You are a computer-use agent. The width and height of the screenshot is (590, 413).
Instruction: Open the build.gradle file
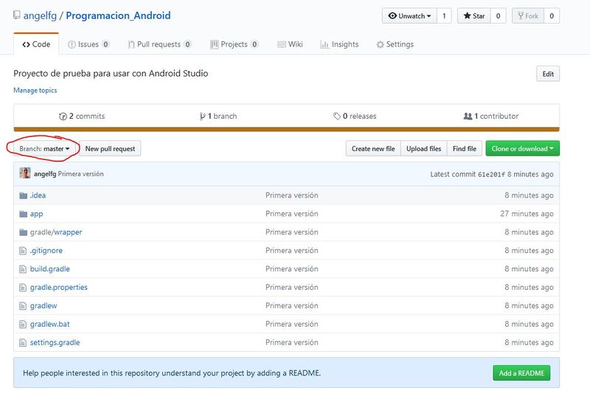50,269
